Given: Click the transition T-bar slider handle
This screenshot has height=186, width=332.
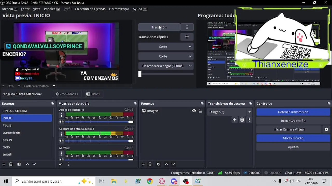Looking at the screenshot, I should click(x=140, y=74).
